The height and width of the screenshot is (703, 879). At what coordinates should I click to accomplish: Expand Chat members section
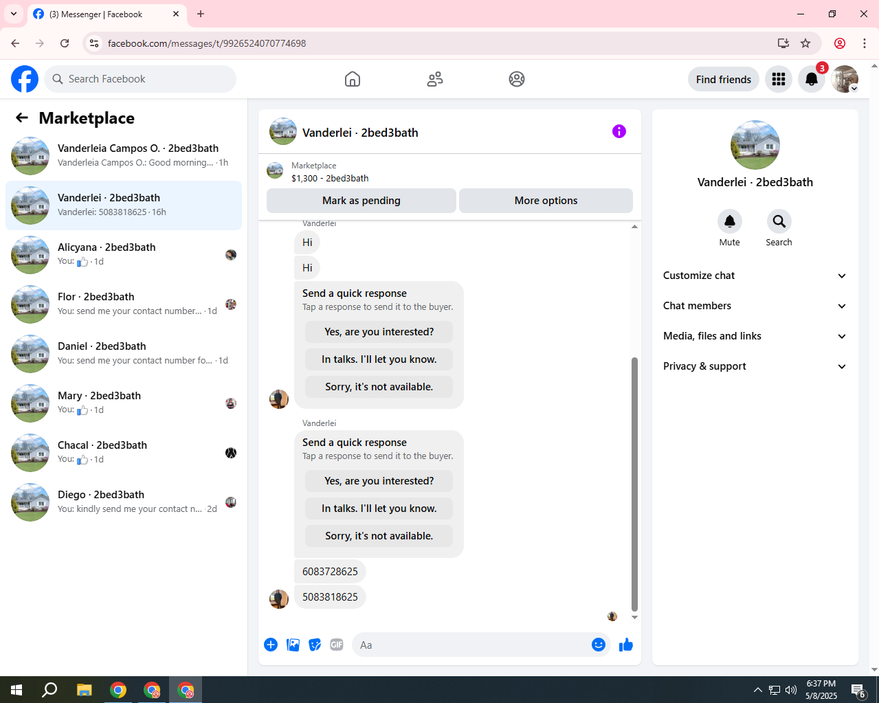(755, 306)
